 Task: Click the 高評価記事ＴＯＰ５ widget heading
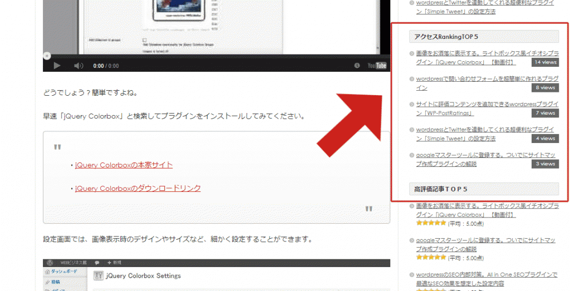point(484,189)
